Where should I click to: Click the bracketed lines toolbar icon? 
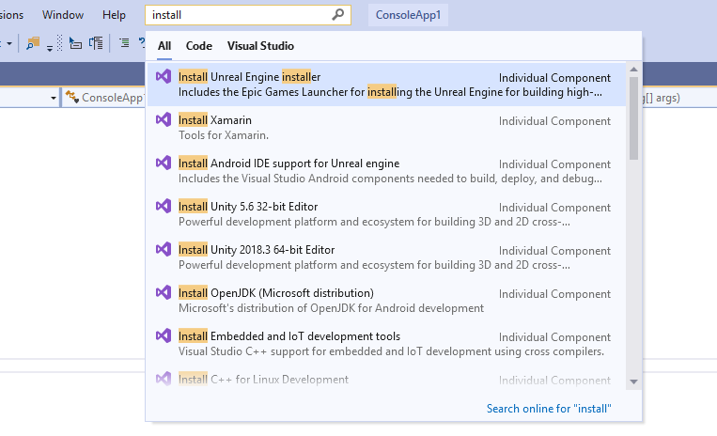point(96,43)
